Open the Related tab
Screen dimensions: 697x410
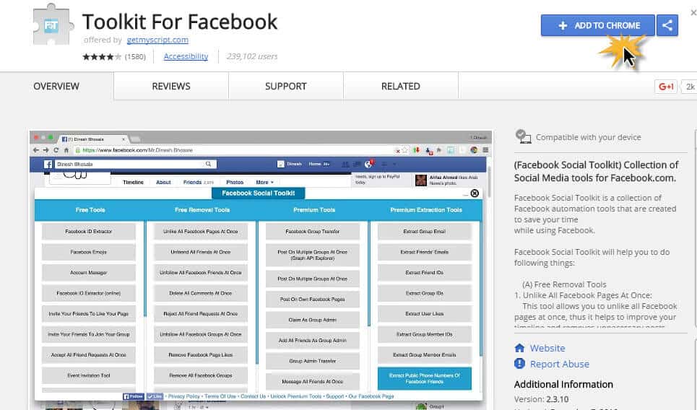click(x=400, y=86)
